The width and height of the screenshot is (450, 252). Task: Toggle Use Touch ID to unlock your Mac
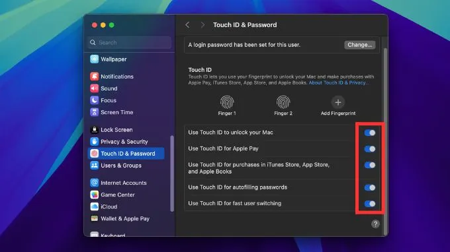pos(370,133)
